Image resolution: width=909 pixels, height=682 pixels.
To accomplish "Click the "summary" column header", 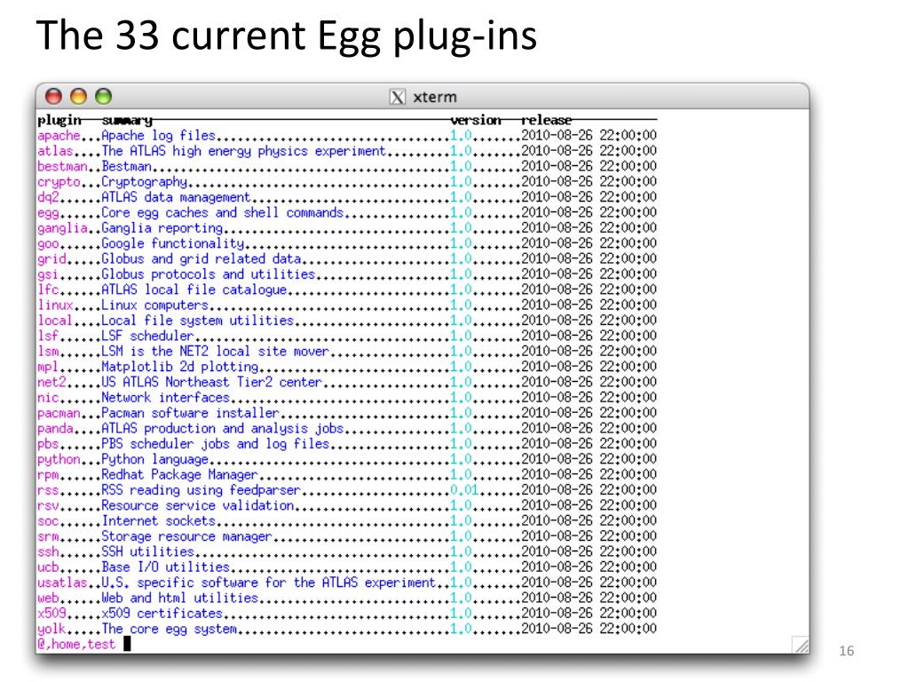I will click(127, 121).
